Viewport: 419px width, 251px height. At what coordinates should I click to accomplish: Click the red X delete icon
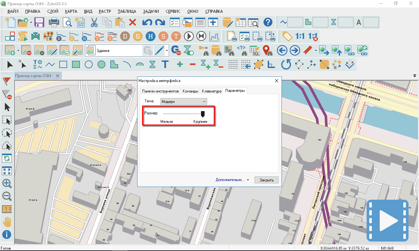[x=133, y=23]
